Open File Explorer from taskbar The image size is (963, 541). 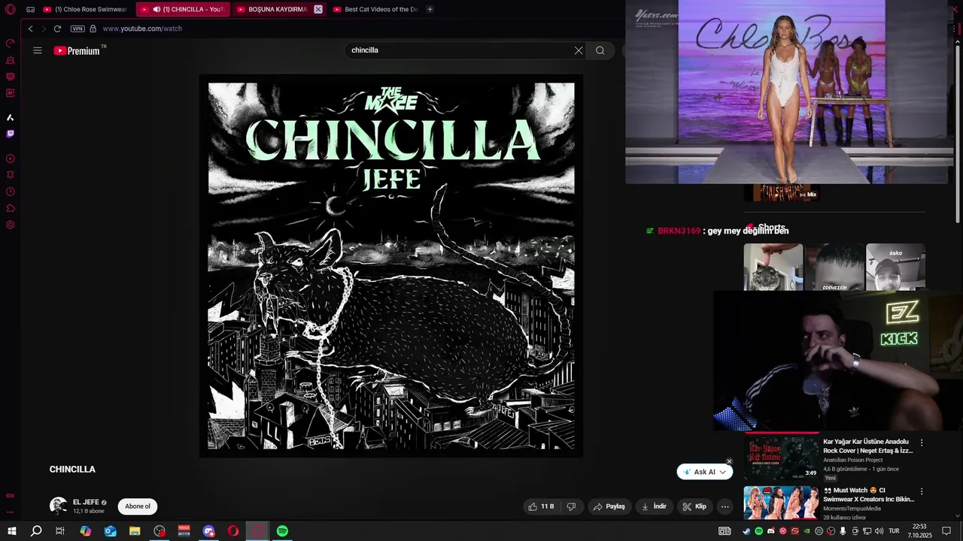[135, 531]
